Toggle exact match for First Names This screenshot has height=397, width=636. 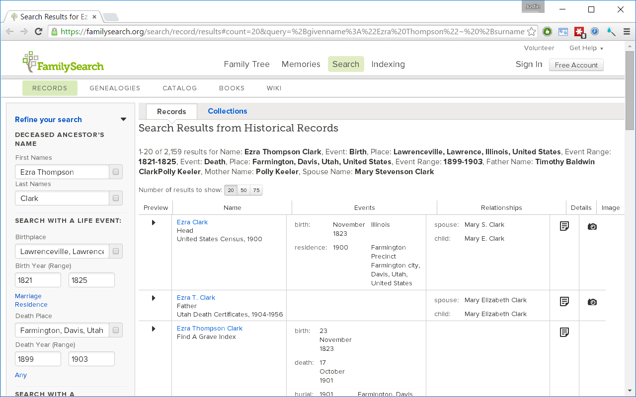[x=116, y=172]
